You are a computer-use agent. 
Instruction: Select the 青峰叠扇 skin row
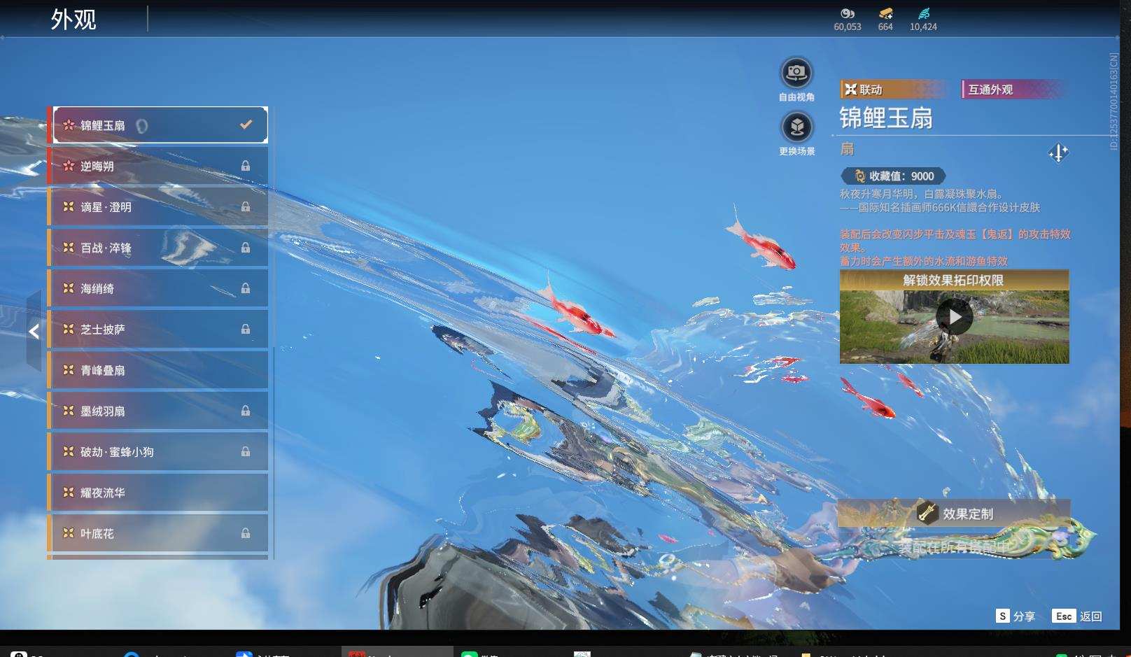[x=159, y=370]
